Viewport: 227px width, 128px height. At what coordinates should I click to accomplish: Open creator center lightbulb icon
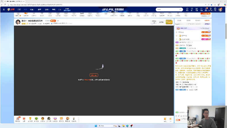pyautogui.click(x=211, y=9)
